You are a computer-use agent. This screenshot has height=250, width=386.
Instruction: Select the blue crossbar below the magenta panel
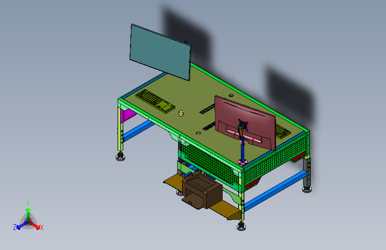tap(139, 130)
